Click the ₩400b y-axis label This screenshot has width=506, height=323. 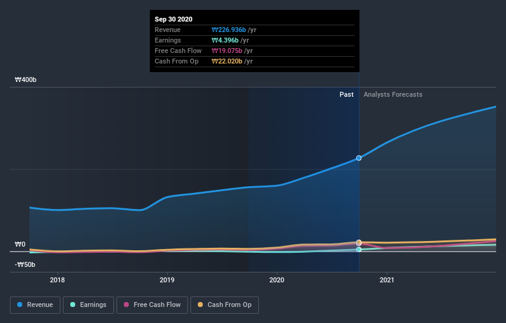(25, 80)
